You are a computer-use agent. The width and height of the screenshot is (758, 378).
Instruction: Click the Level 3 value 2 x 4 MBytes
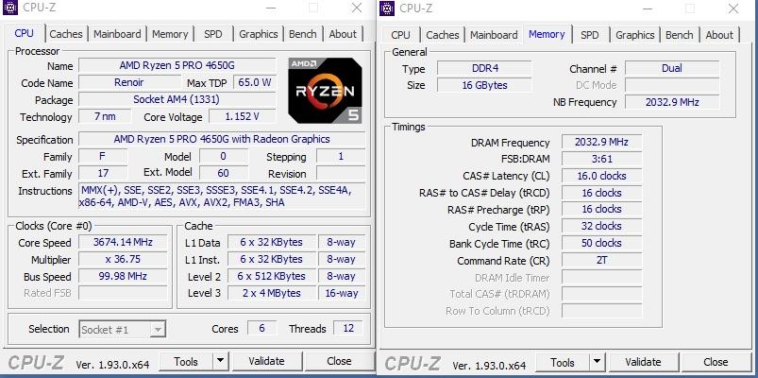271,293
